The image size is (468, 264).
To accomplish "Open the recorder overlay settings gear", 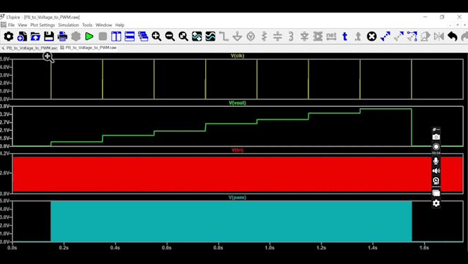I will click(x=436, y=203).
